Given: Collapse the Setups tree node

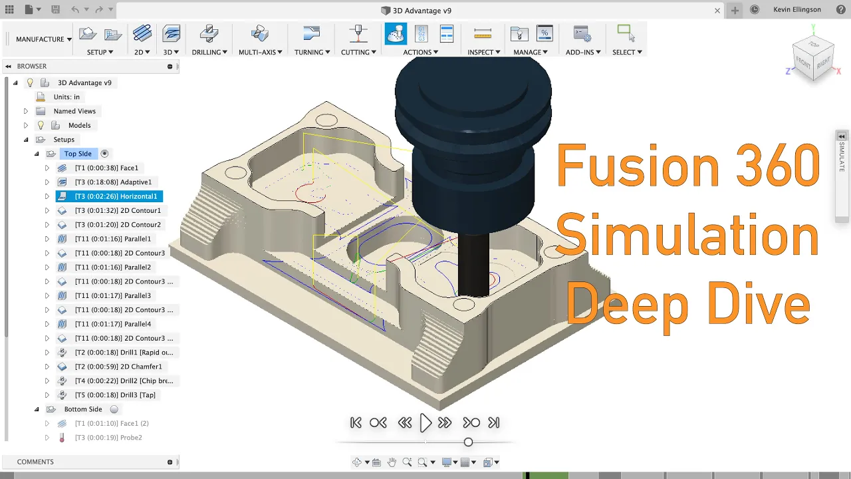Looking at the screenshot, I should 26,140.
